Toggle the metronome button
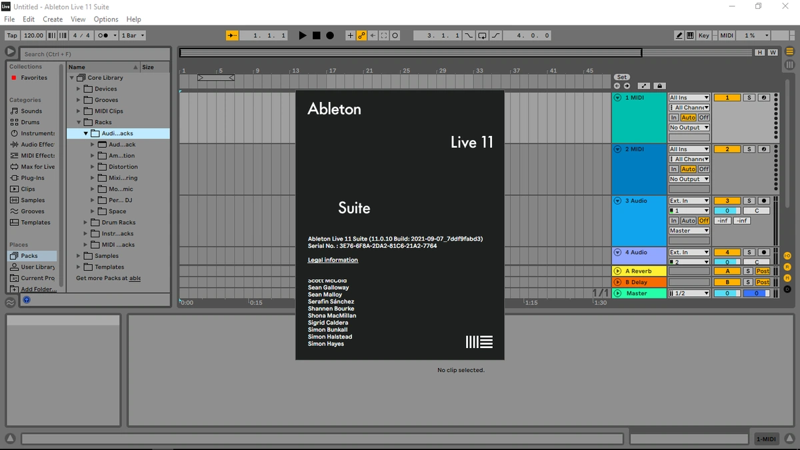This screenshot has height=450, width=800. point(107,35)
